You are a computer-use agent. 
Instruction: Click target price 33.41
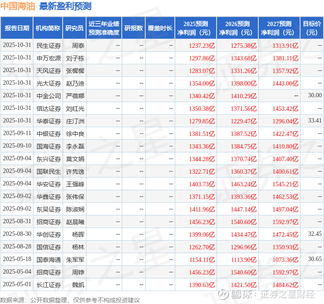point(315,120)
